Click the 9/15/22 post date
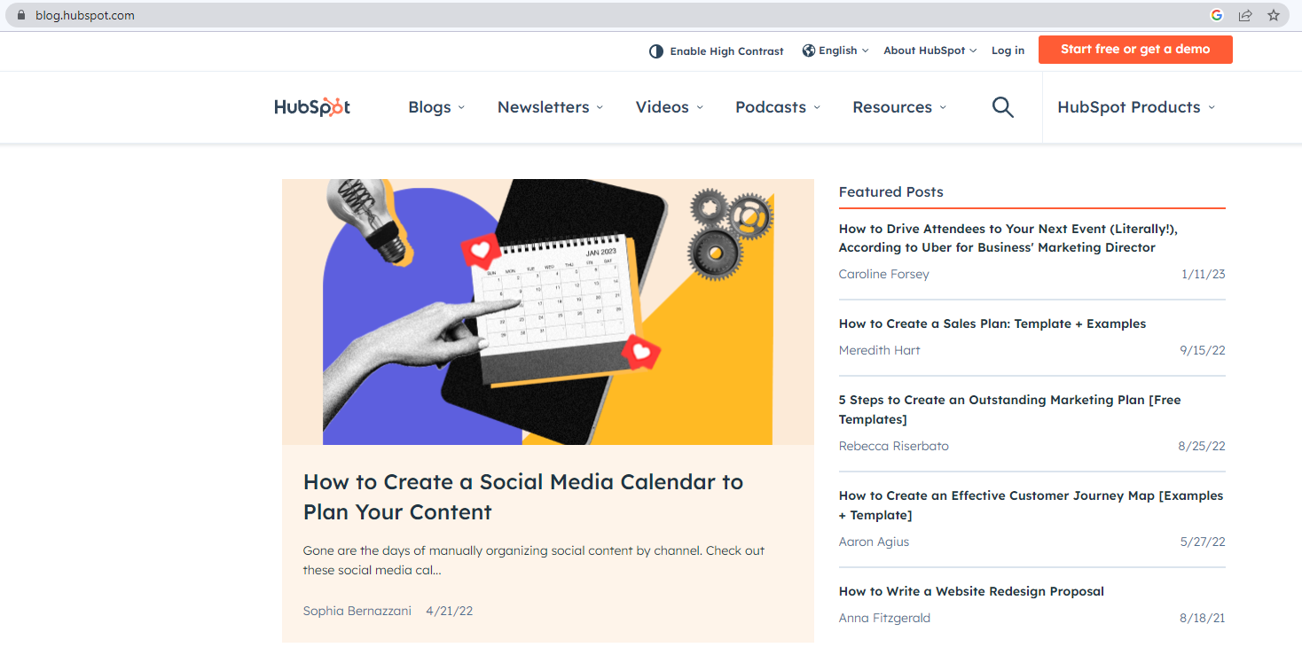Viewport: 1302px width, 655px height. pos(1203,350)
